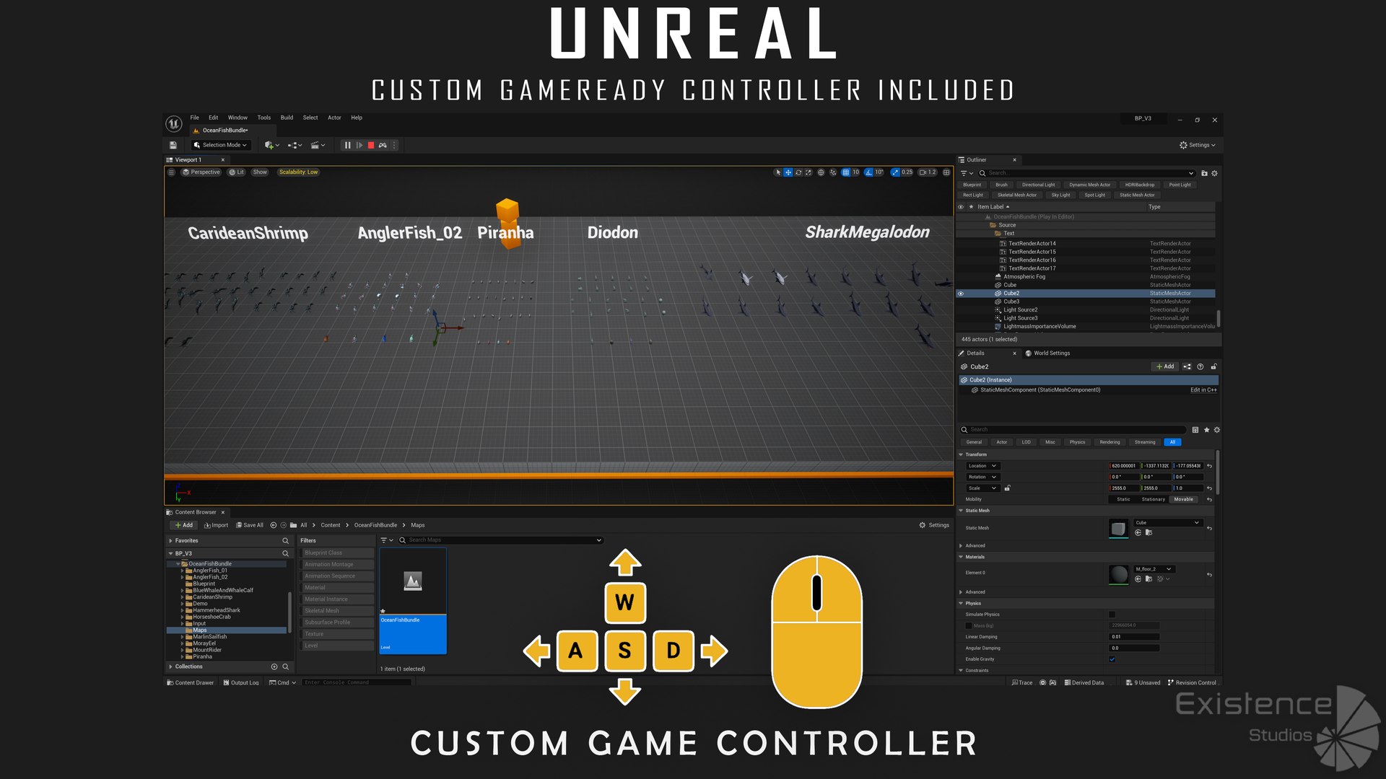Viewport: 1386px width, 779px height.
Task: Click the Cube static mesh thumbnail
Action: (1118, 528)
